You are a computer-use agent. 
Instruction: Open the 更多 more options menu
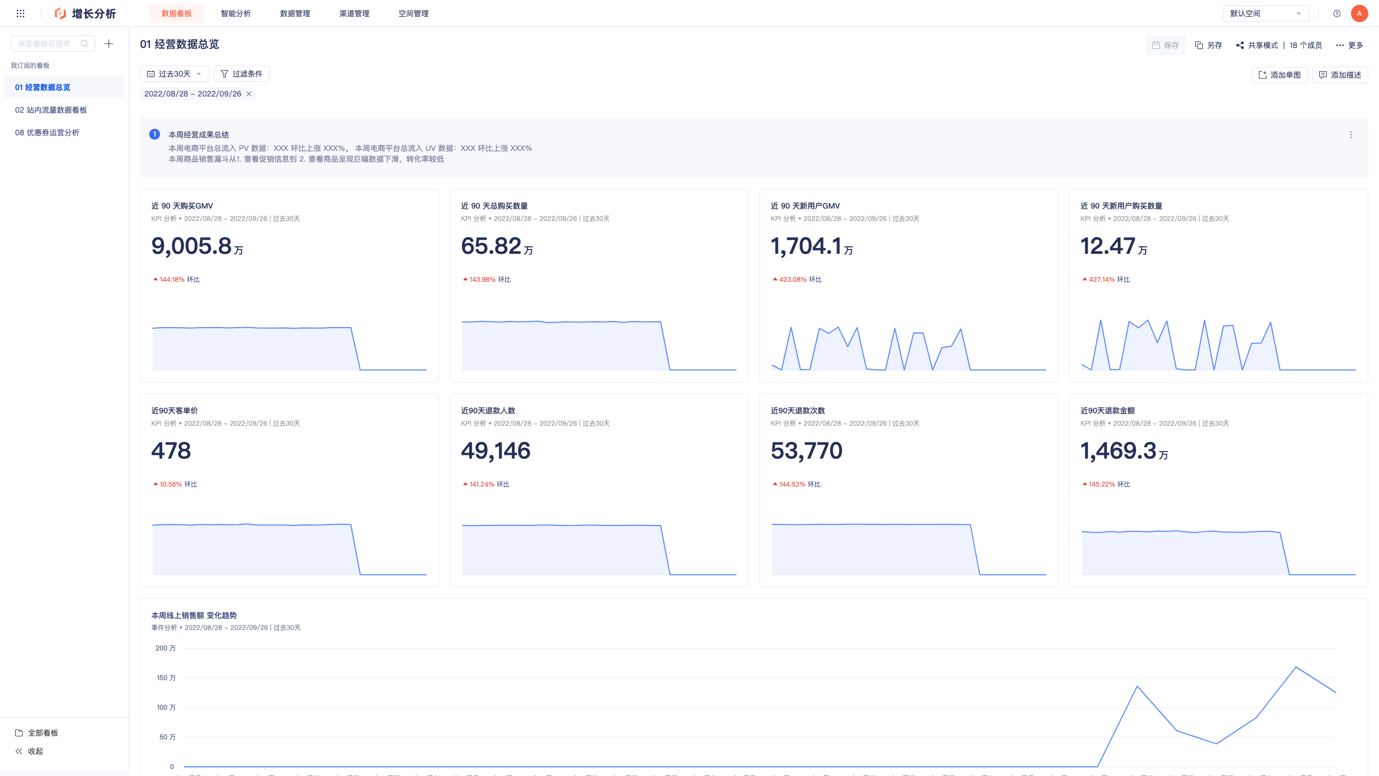1350,45
